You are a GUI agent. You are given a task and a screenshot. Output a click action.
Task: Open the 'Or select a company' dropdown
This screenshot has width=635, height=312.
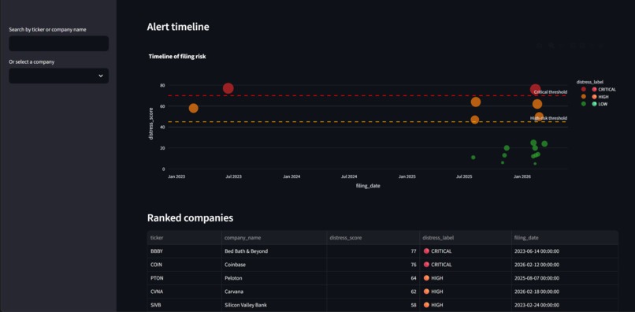tap(59, 76)
